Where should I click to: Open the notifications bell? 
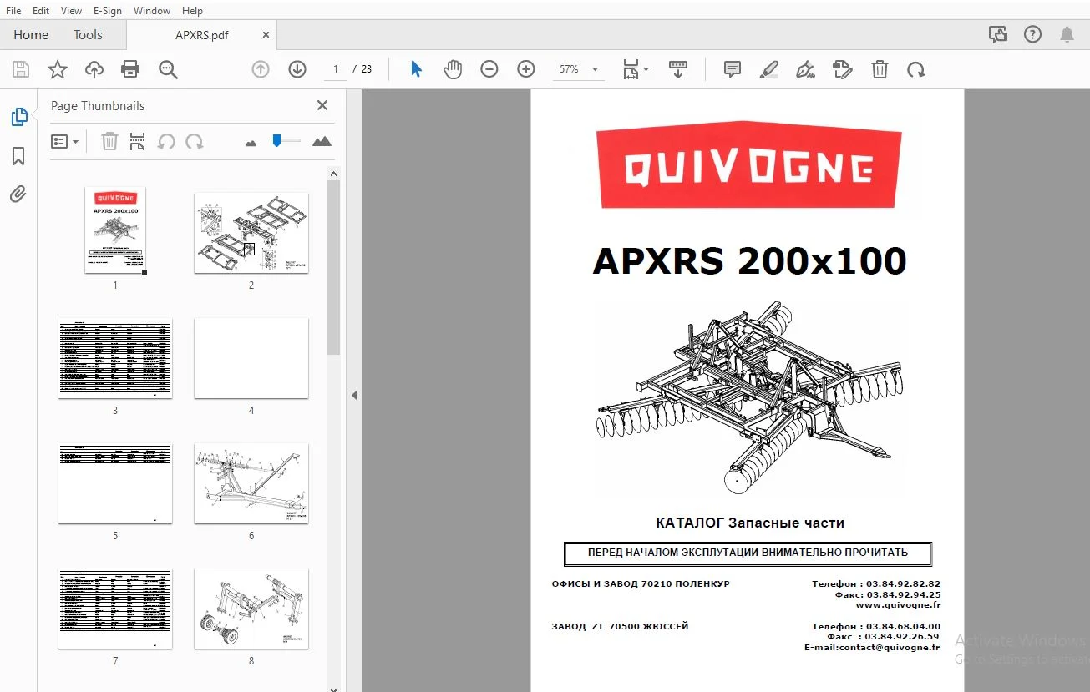(x=1067, y=34)
